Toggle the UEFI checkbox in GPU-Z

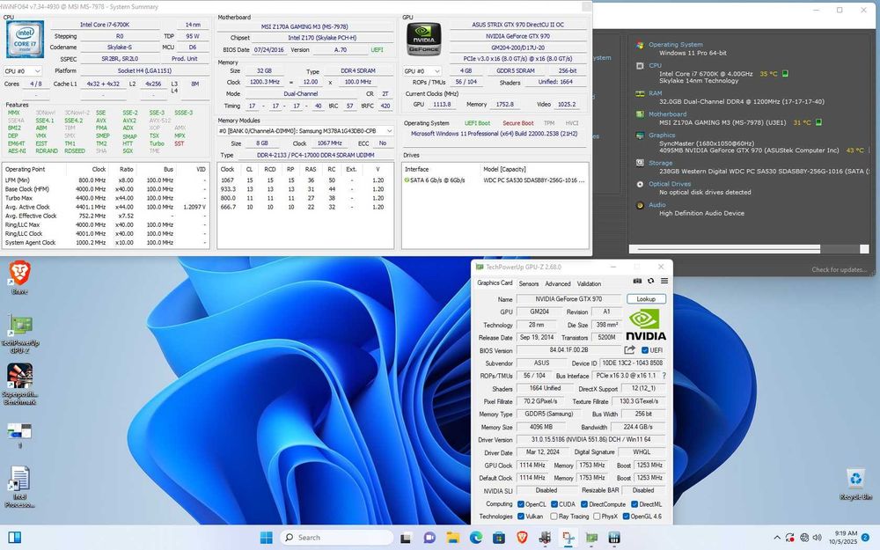(645, 350)
